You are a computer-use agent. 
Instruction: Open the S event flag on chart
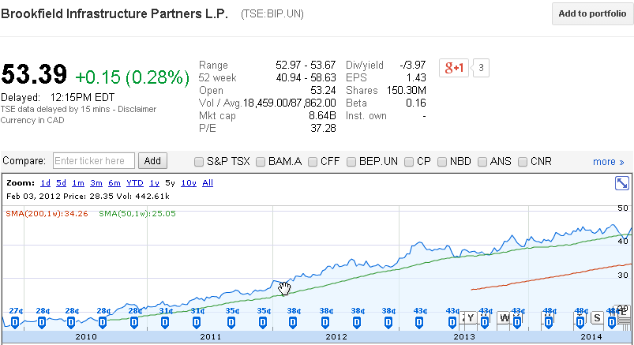[597, 317]
